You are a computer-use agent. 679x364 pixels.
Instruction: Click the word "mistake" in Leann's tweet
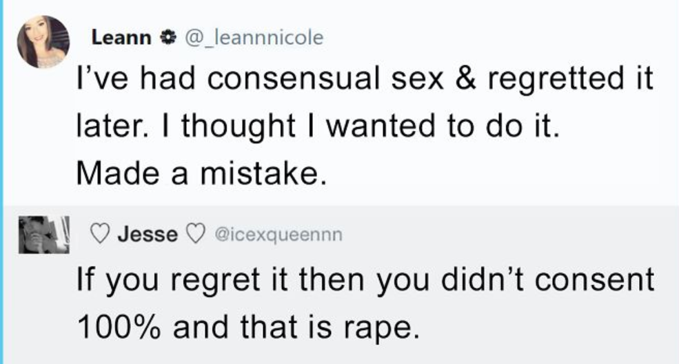[263, 173]
